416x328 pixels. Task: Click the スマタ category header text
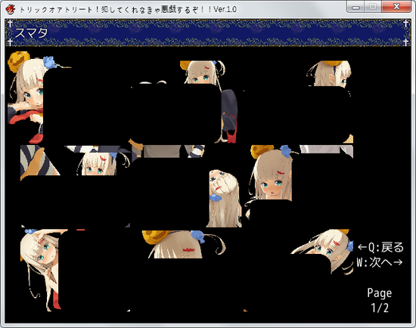pyautogui.click(x=31, y=33)
